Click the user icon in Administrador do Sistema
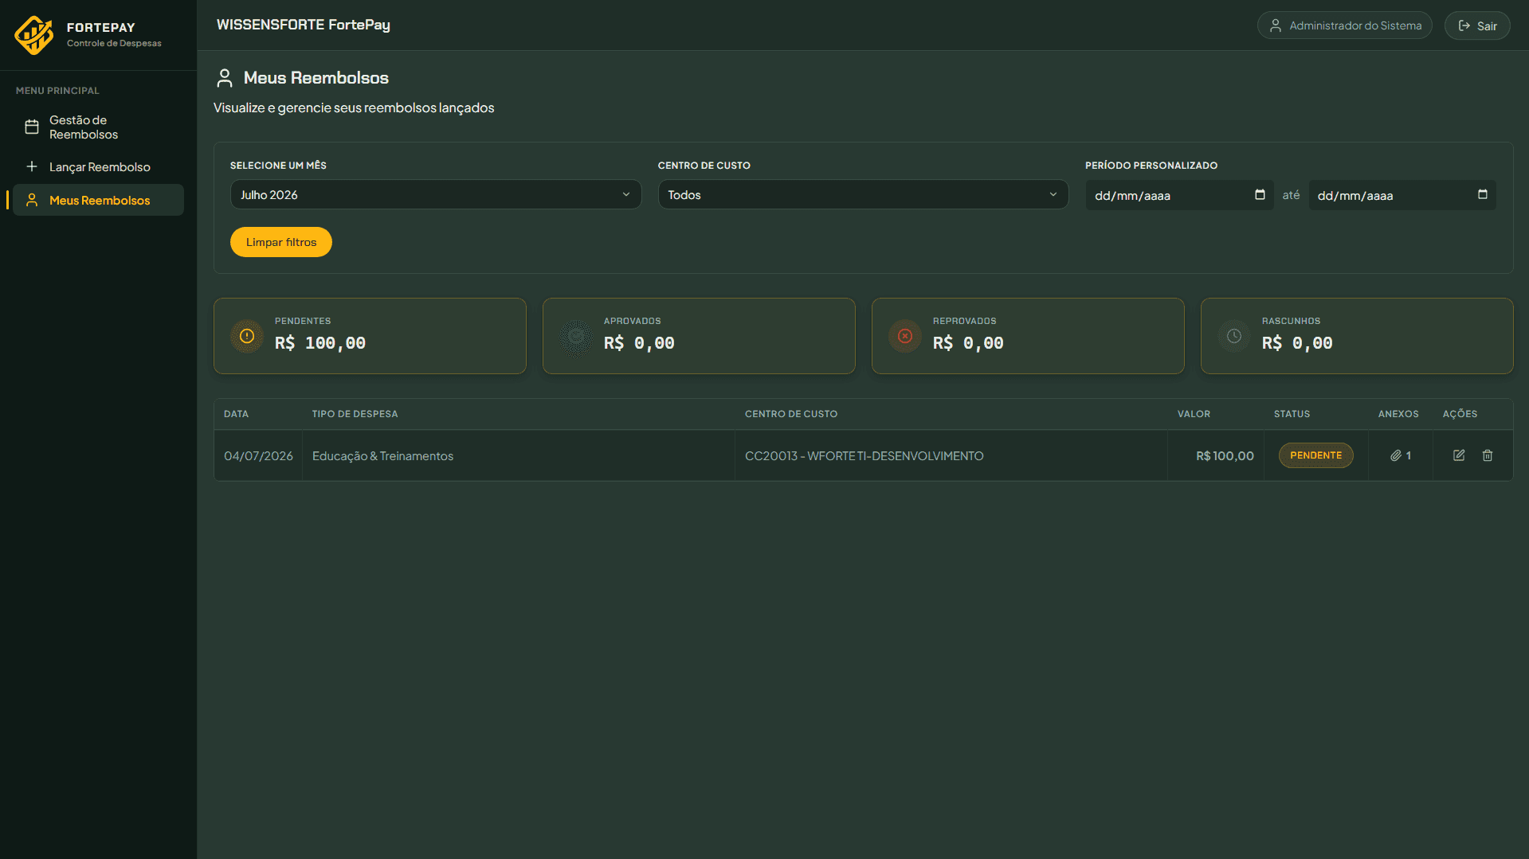This screenshot has height=859, width=1529. 1275,25
